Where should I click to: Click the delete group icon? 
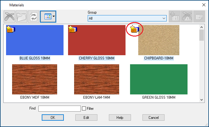(x=187, y=17)
